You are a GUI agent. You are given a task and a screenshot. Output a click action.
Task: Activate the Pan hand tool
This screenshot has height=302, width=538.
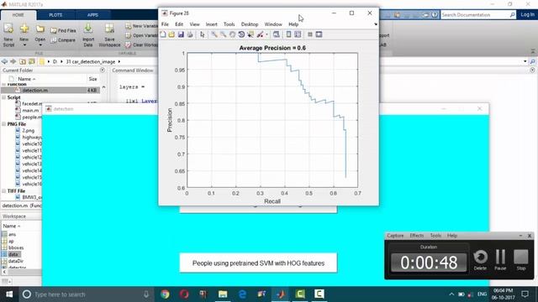(x=232, y=34)
